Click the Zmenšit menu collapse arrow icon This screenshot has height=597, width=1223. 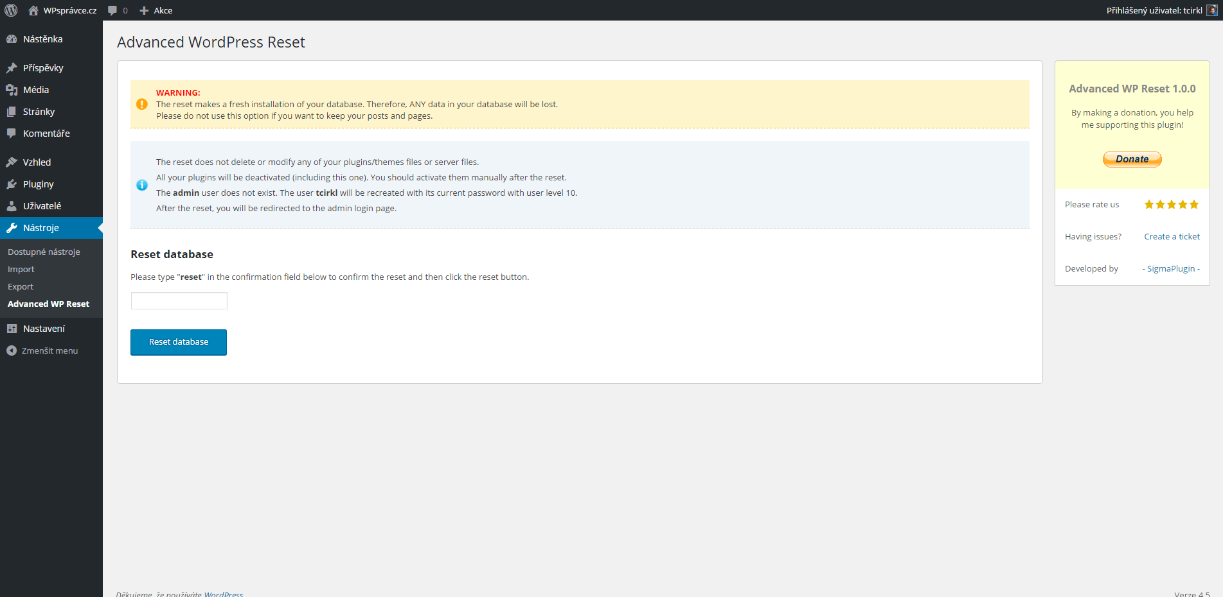(x=12, y=350)
